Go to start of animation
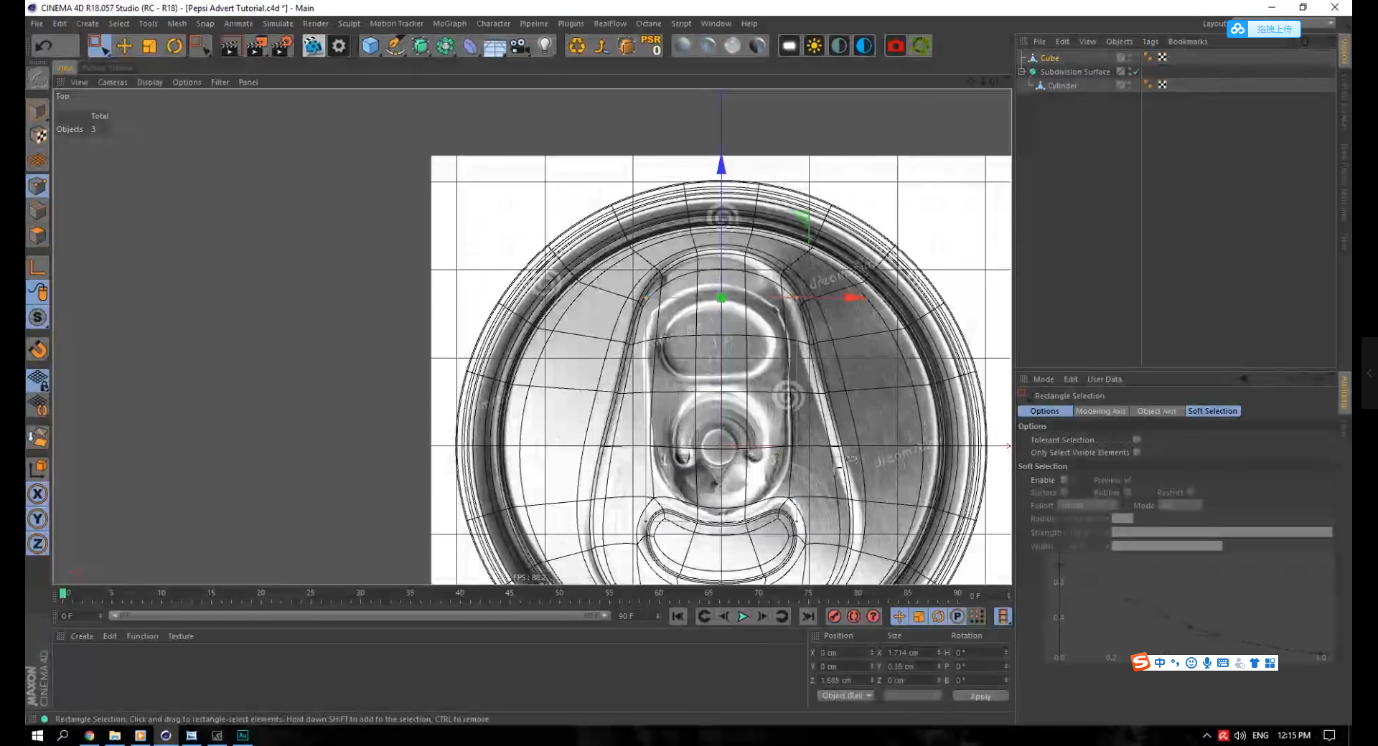Image resolution: width=1378 pixels, height=746 pixels. click(678, 616)
